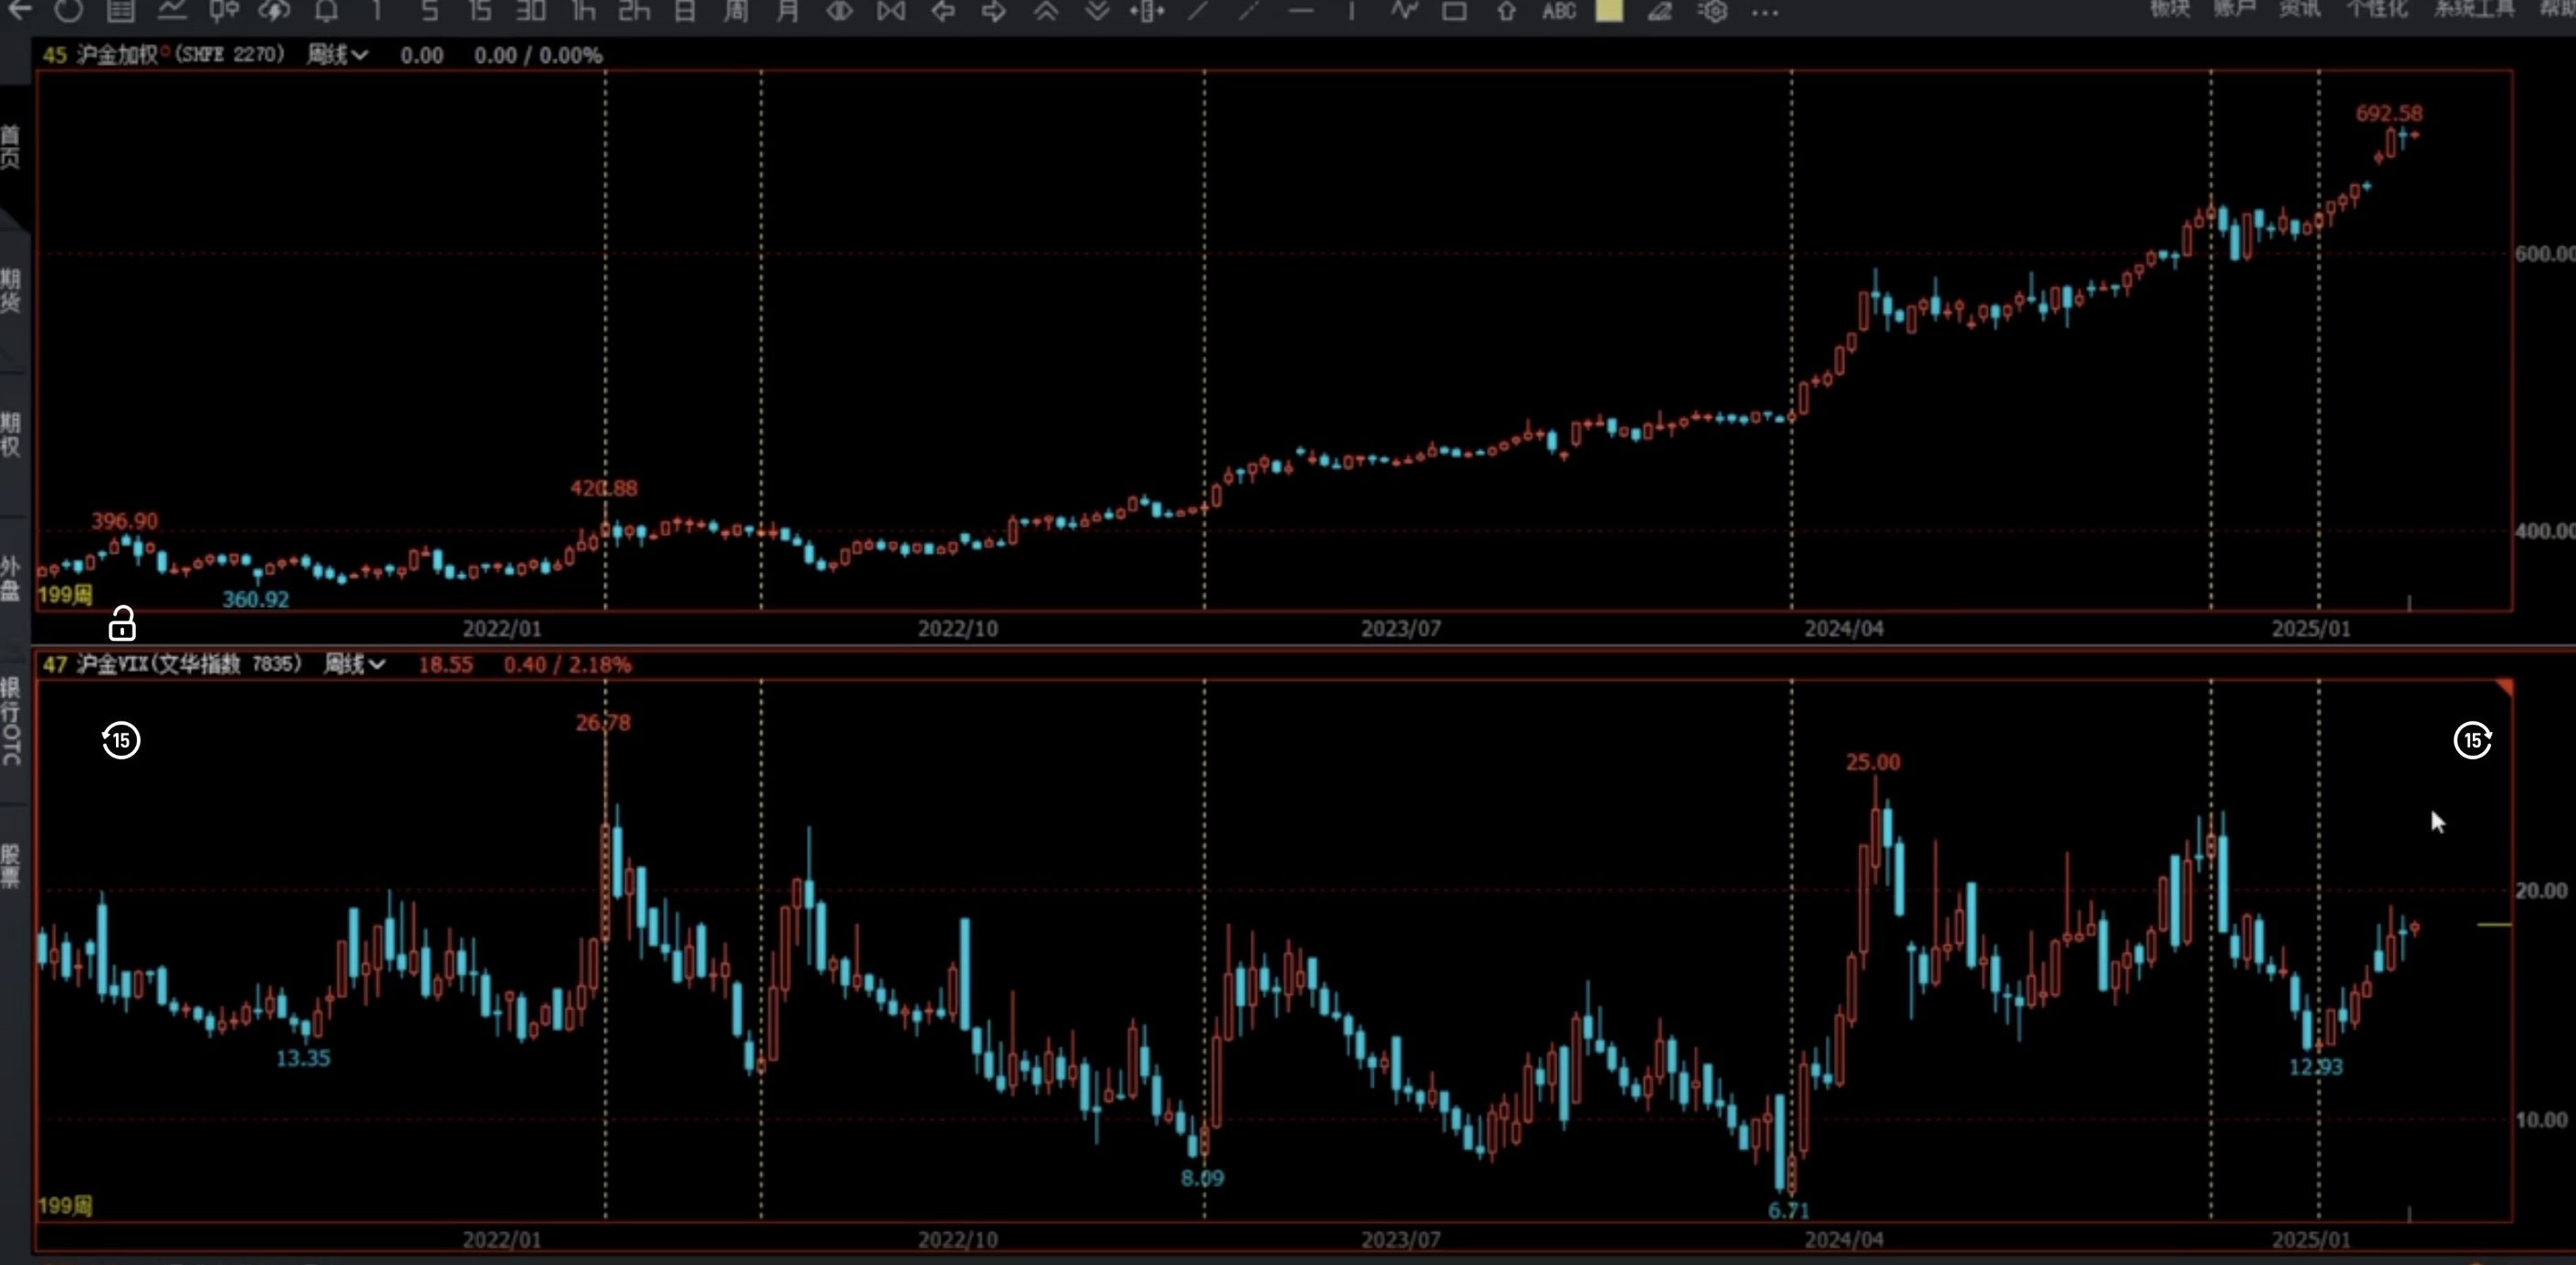Open the price alert bell icon
The height and width of the screenshot is (1265, 2576).
coord(326,11)
